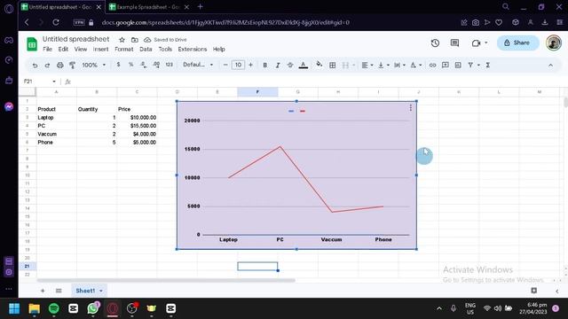Open the borders menu

click(x=332, y=65)
